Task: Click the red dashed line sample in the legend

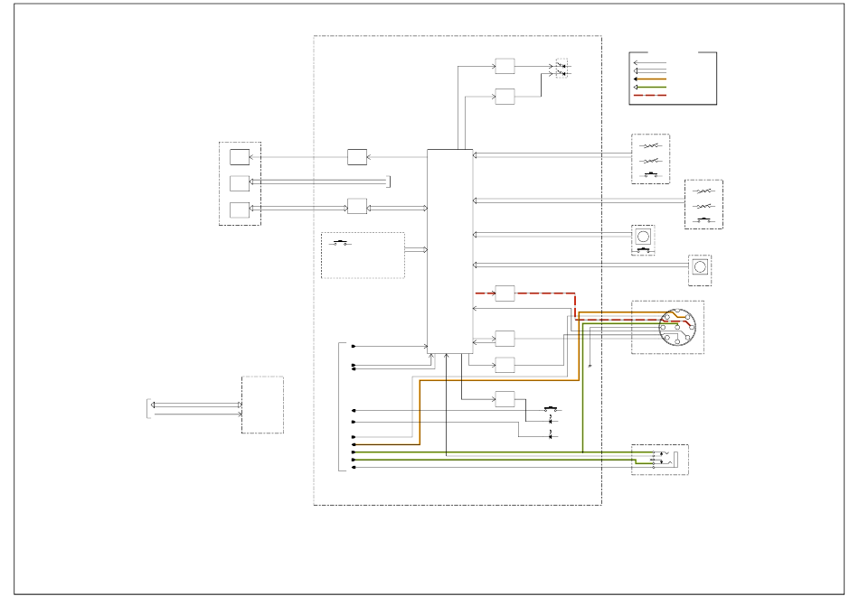Action: [650, 95]
